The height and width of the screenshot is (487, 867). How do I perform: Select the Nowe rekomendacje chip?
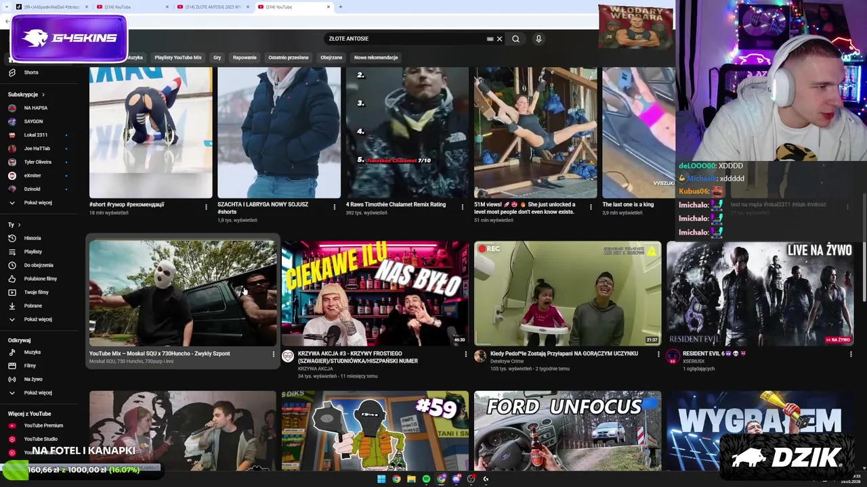point(376,57)
